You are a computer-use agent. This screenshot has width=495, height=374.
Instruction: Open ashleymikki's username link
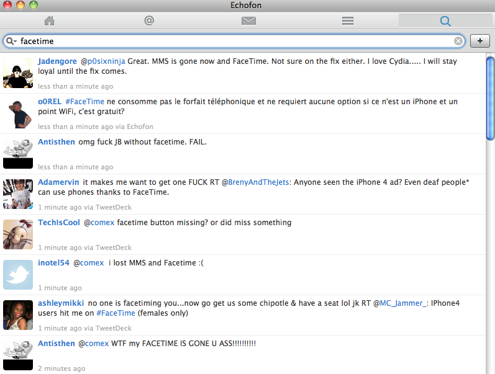61,303
